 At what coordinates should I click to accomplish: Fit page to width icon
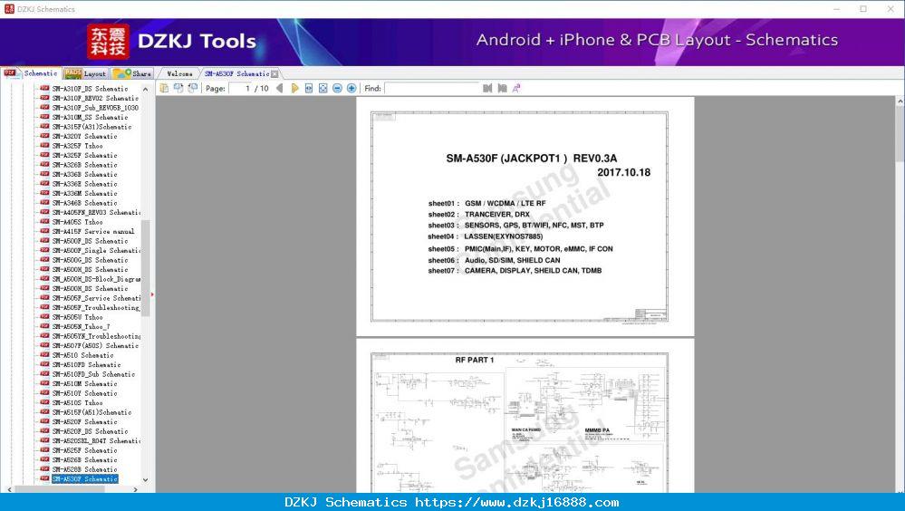(309, 89)
